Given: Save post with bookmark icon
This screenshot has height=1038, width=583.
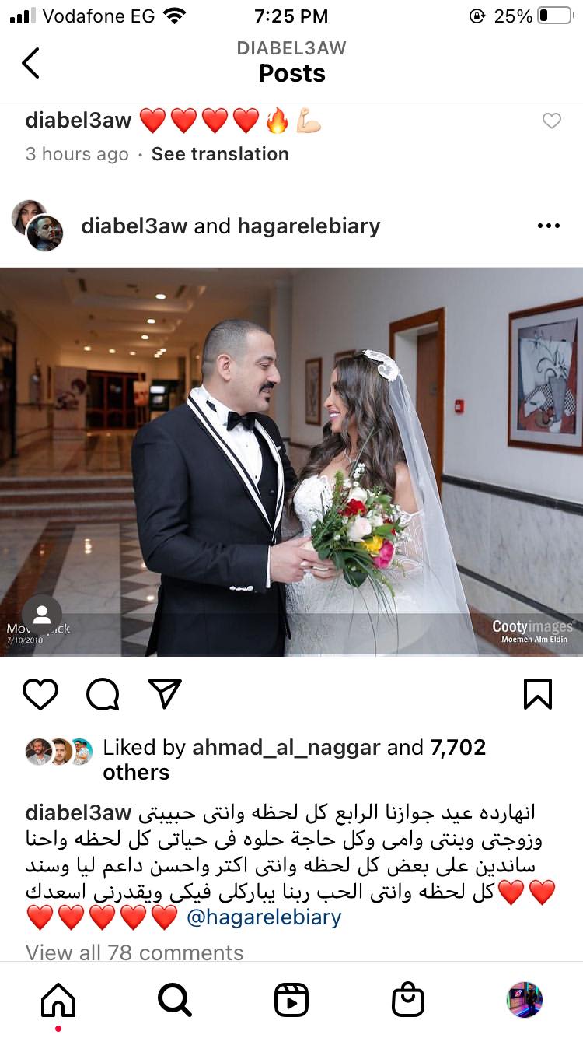Looking at the screenshot, I should (x=538, y=693).
